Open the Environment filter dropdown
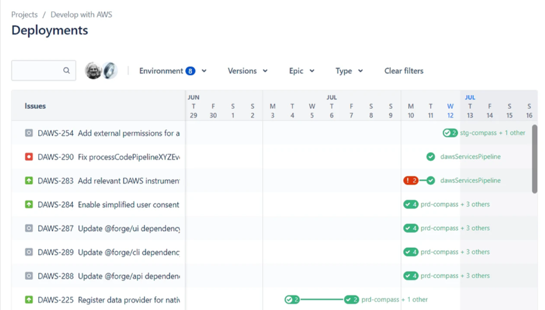Viewport: 545px width, 310px height. (172, 71)
